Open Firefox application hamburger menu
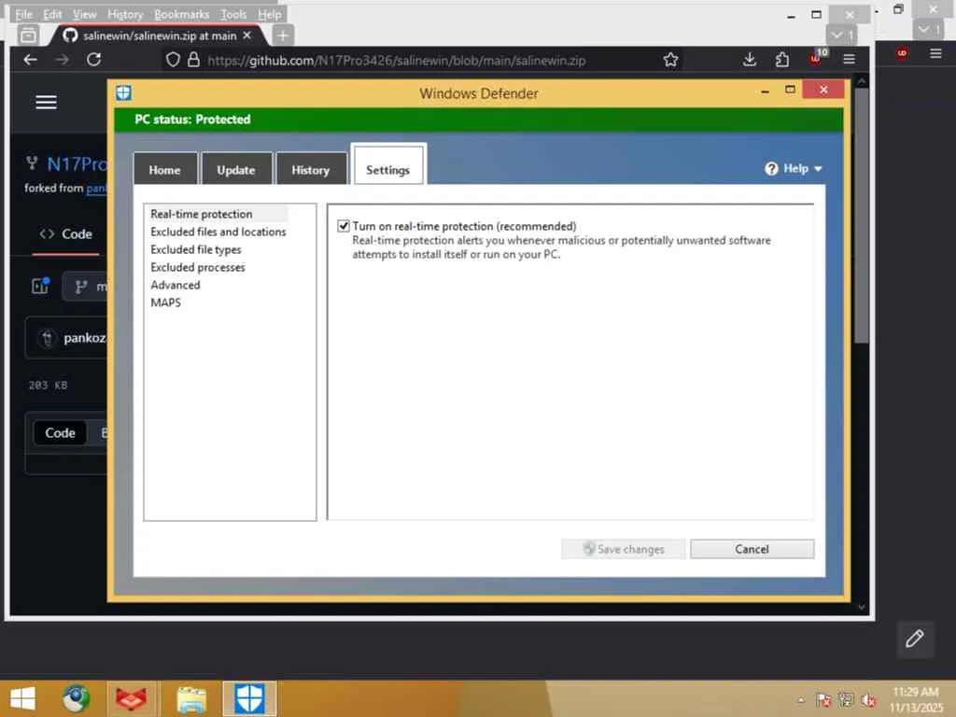This screenshot has width=956, height=717. 849,60
